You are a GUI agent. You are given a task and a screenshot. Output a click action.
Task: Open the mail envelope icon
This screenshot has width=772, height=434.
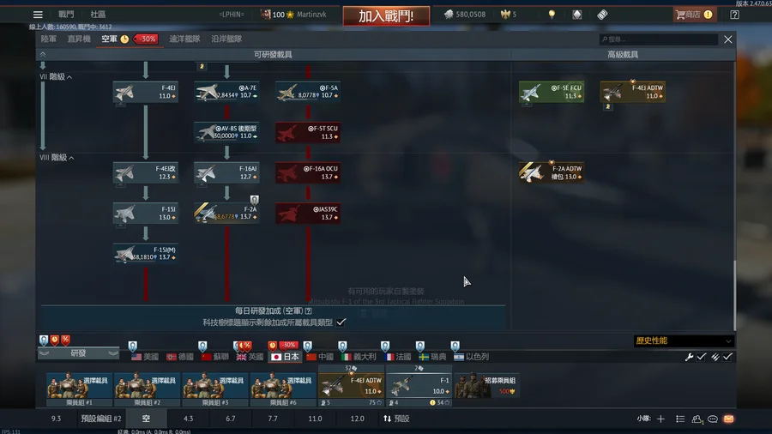pyautogui.click(x=728, y=419)
